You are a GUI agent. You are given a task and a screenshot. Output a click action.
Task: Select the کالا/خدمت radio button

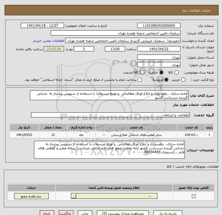pos(142,72)
